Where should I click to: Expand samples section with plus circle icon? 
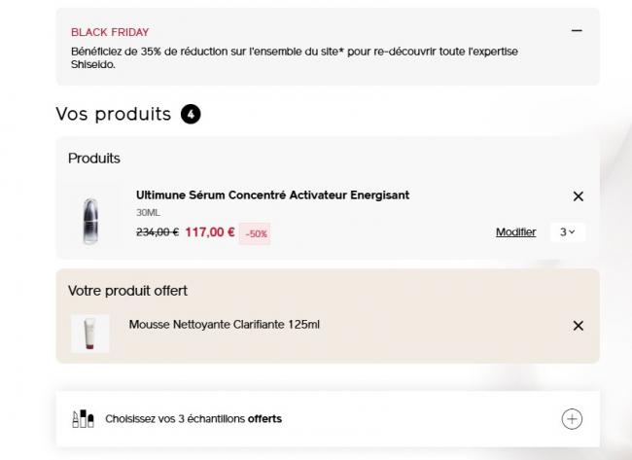(573, 419)
